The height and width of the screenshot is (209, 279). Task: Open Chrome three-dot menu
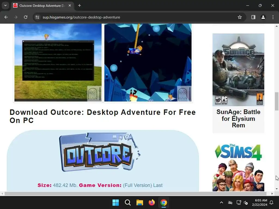point(273,17)
